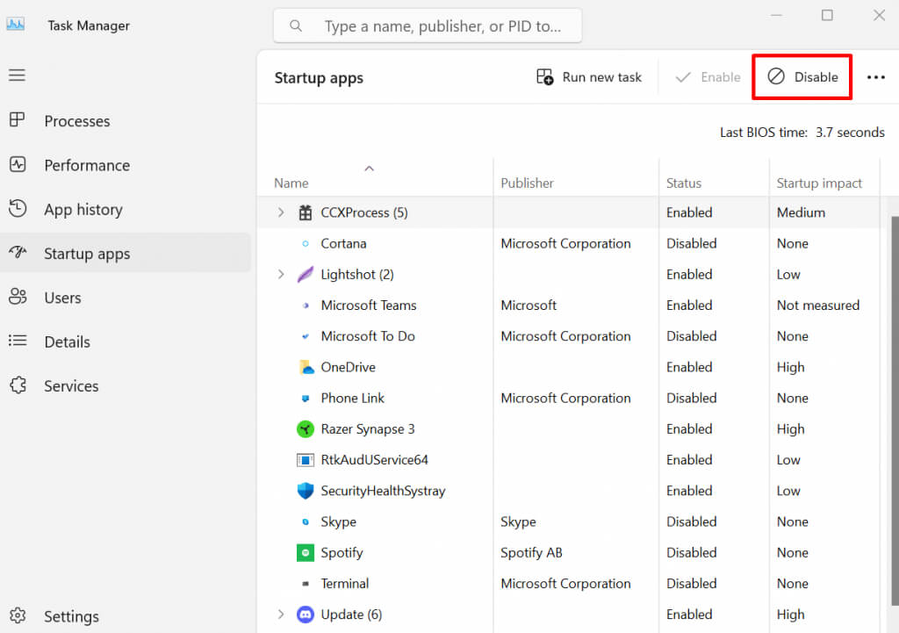The height and width of the screenshot is (633, 899).
Task: Expand the Lightshot (2) group
Action: coord(281,275)
